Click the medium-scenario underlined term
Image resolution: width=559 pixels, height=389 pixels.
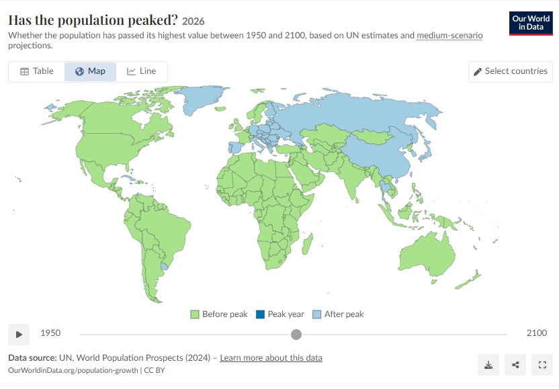[449, 36]
